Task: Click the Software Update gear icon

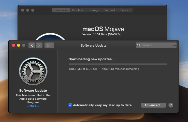Action: coord(33,71)
